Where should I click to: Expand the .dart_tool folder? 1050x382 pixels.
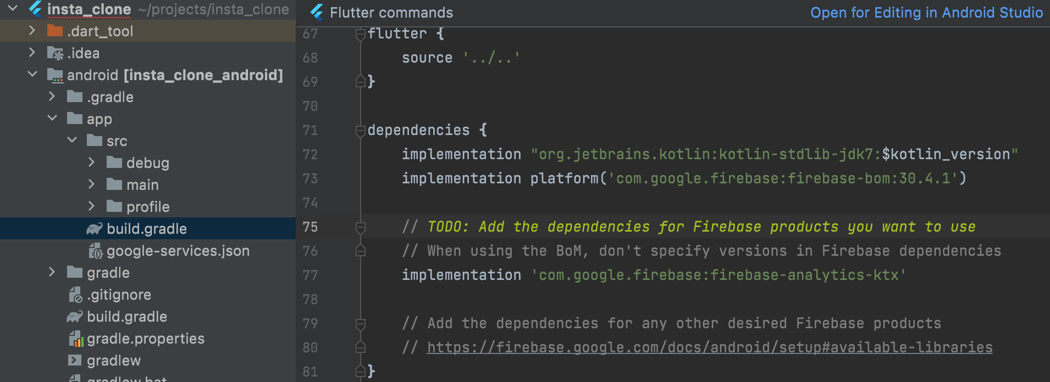click(x=32, y=30)
